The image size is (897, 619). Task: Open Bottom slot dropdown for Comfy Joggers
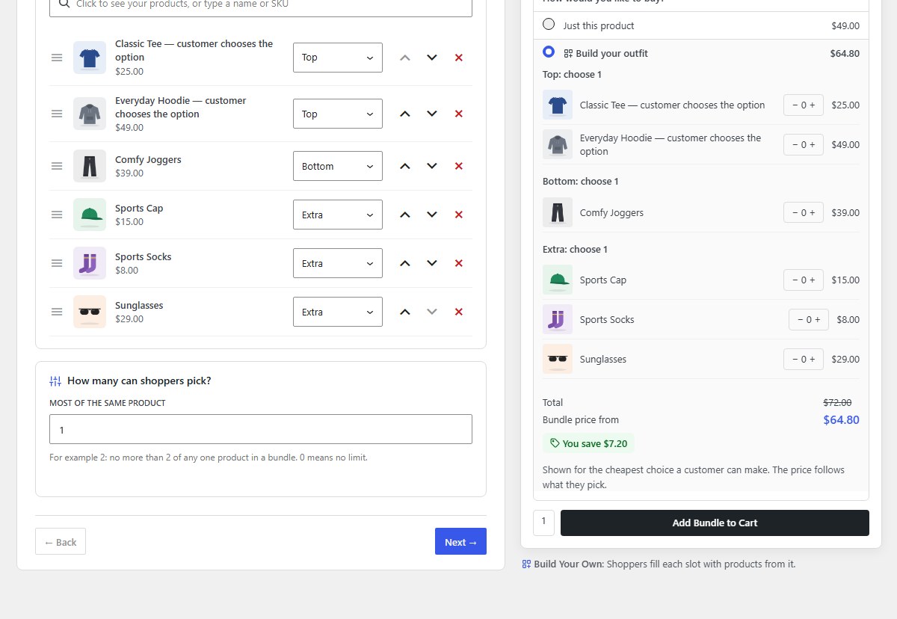pyautogui.click(x=338, y=166)
